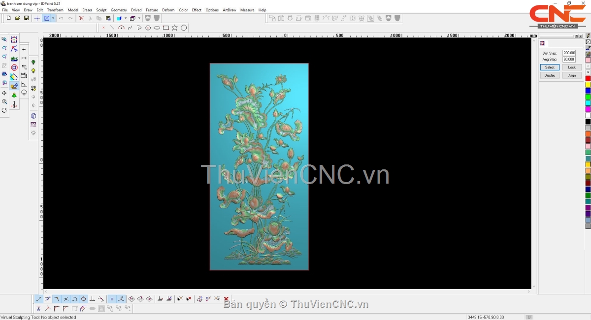Toggle endpoint snap in bottom toolbar

(x=39, y=299)
